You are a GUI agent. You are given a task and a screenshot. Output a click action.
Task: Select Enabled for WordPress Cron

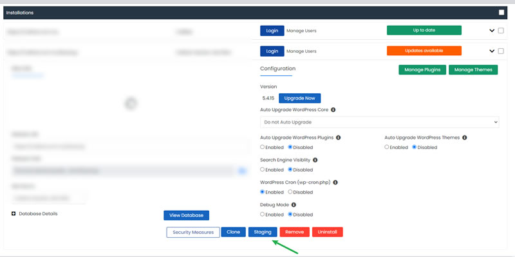pos(262,191)
